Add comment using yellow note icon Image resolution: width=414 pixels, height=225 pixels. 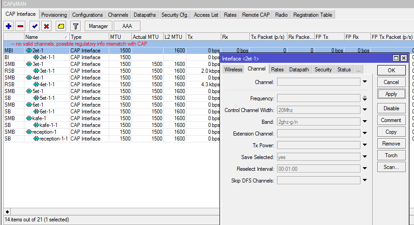pyautogui.click(x=61, y=26)
